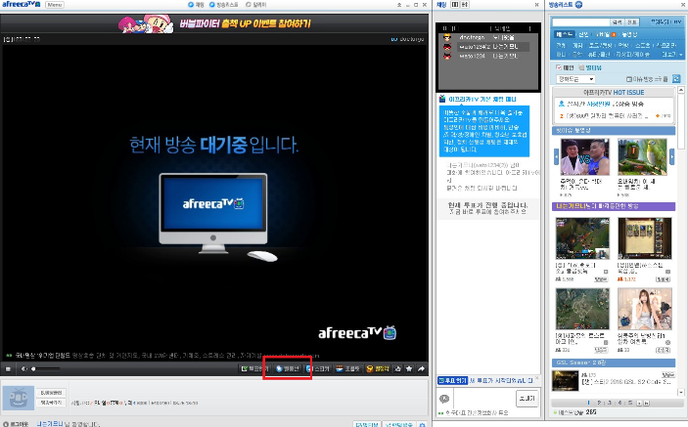Filter broadcasts by 게임 category

pyautogui.click(x=577, y=45)
